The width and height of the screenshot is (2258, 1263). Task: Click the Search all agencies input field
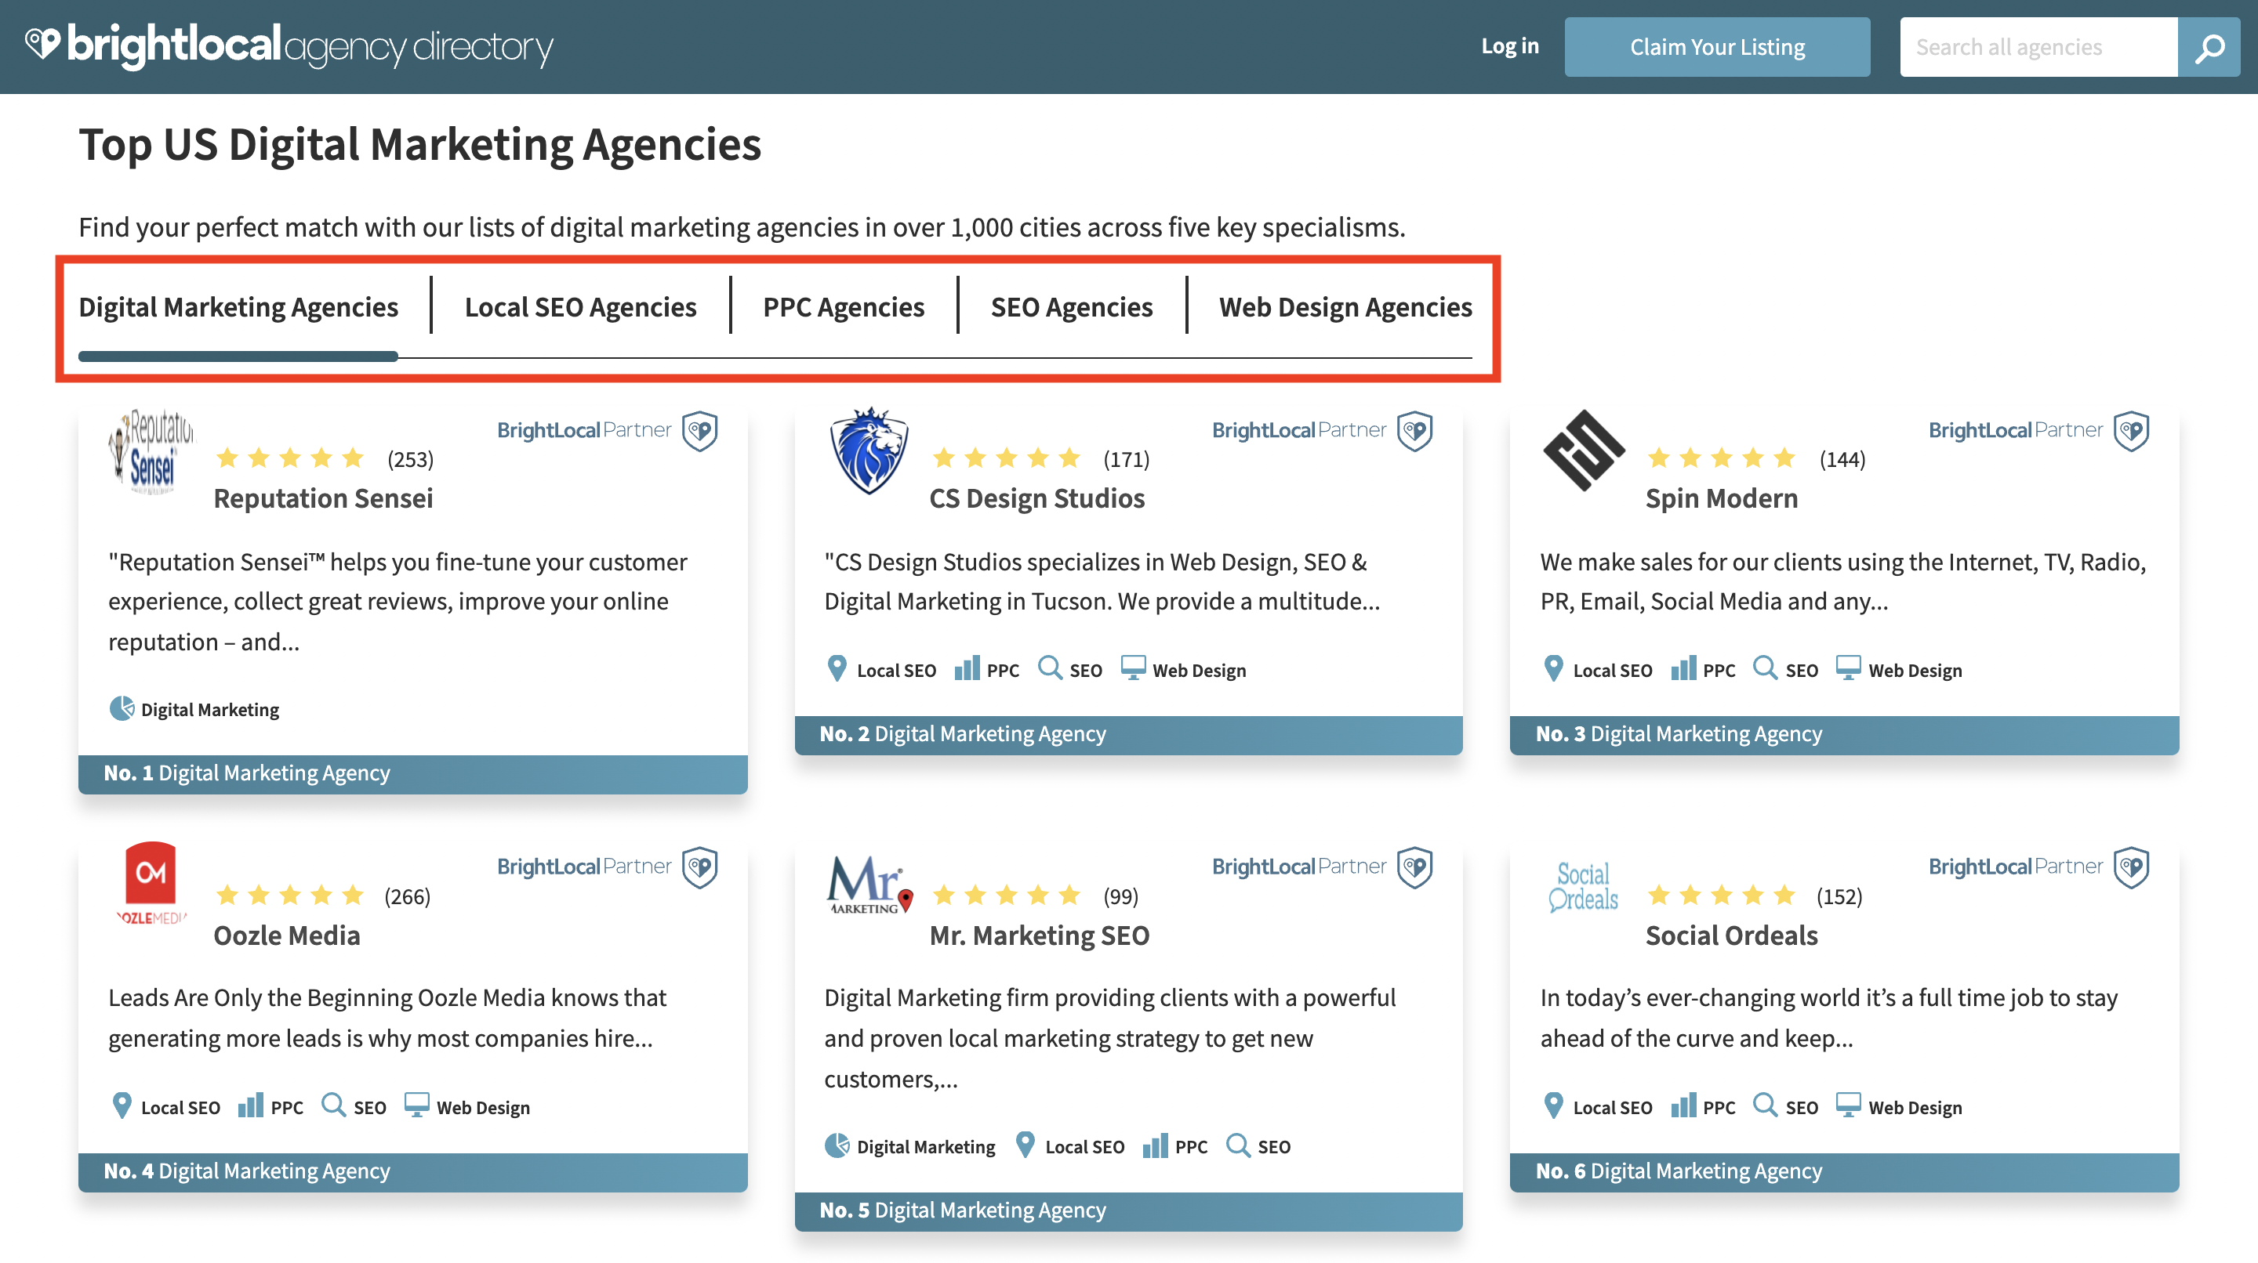pos(2038,47)
